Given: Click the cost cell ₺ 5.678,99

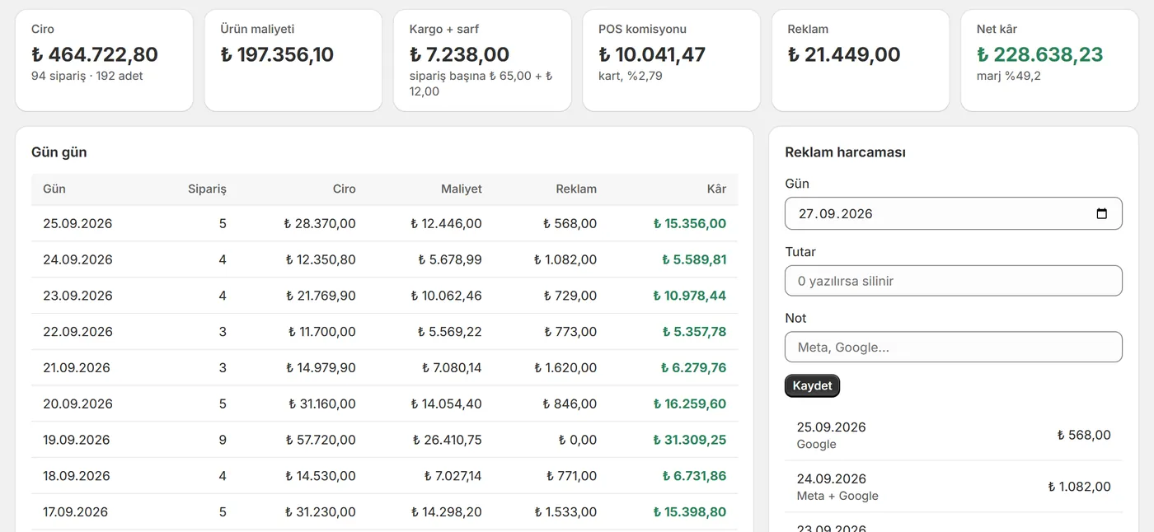Looking at the screenshot, I should 450,259.
